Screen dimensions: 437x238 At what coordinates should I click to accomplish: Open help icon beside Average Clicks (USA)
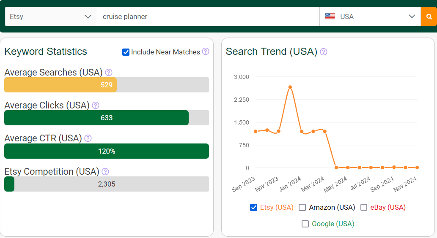(96, 105)
